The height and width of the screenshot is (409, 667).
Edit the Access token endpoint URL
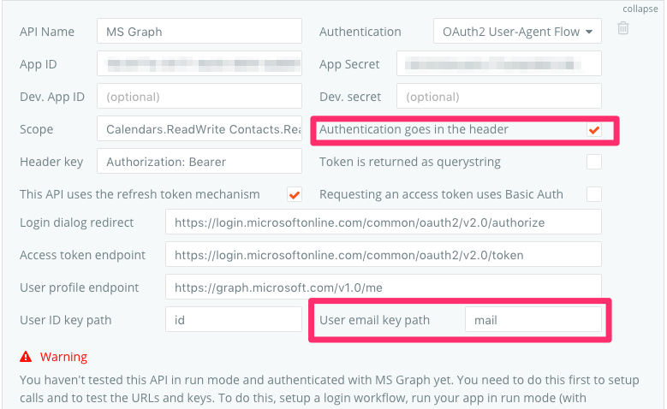click(384, 255)
